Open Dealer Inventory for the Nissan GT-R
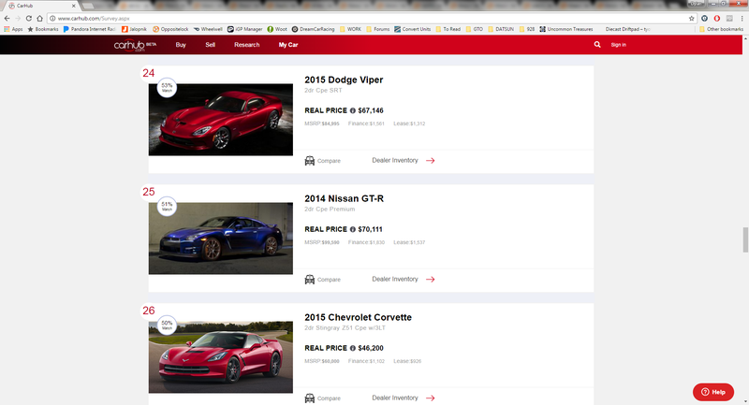The width and height of the screenshot is (749, 405). click(x=395, y=279)
